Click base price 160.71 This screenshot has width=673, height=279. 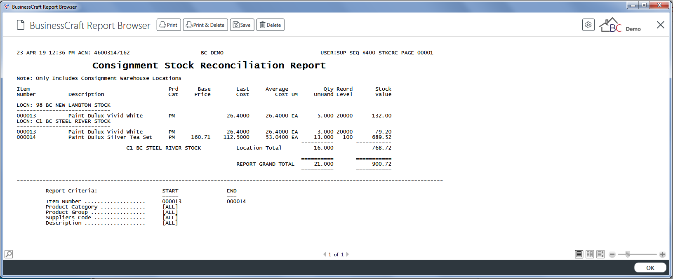[201, 137]
